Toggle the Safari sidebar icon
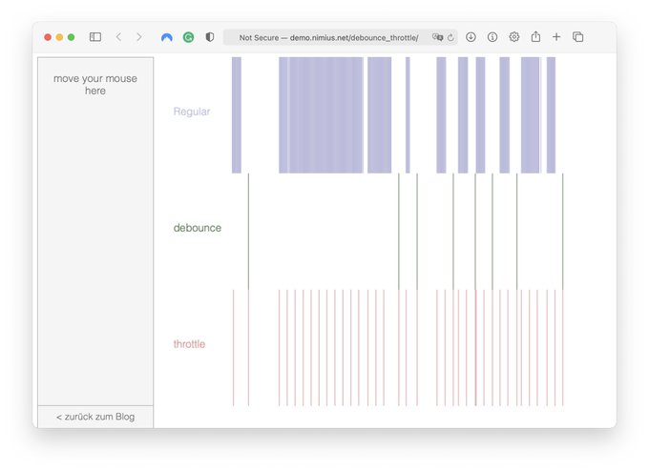This screenshot has height=471, width=649. pos(95,37)
